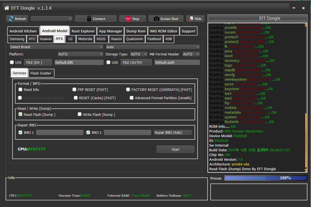
Task: Click the FILE (AUTH) button
Action: point(136,62)
